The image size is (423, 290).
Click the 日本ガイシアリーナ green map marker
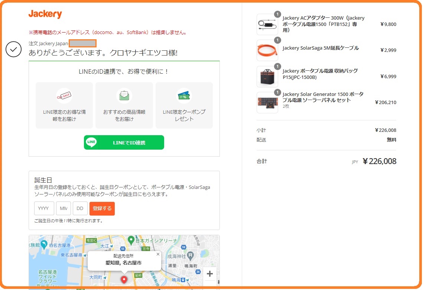131,240
